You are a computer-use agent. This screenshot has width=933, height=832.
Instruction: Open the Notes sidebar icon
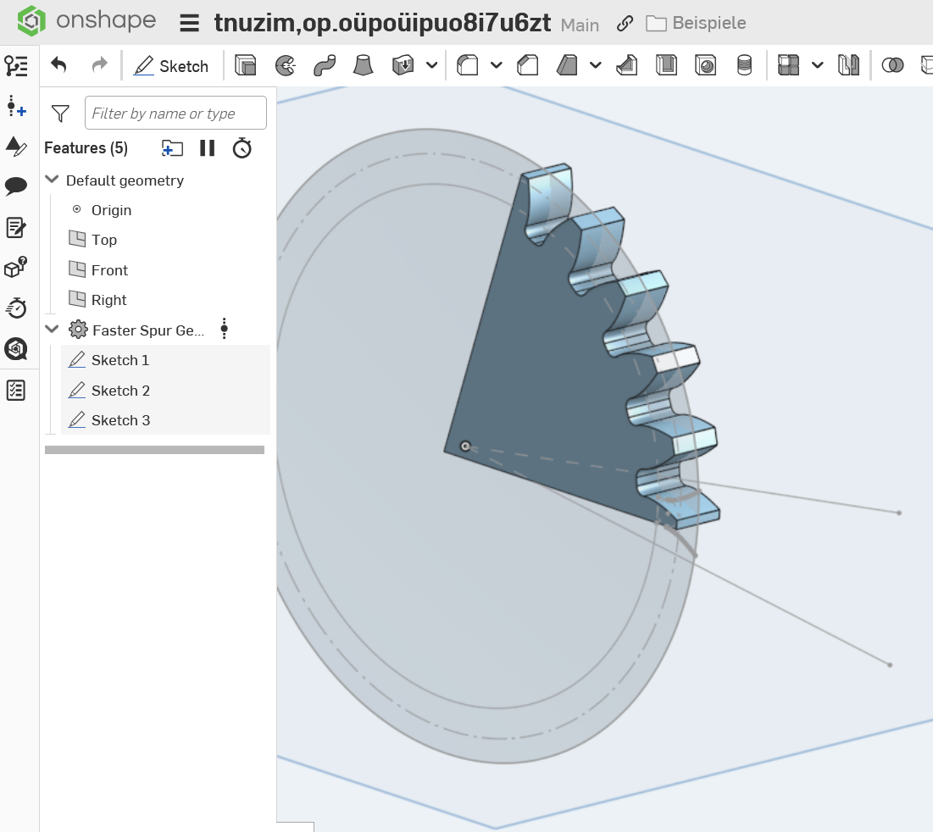click(x=16, y=228)
